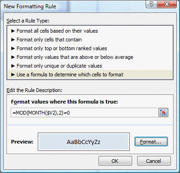Screen dimensions: 180x173
Task: Click the collapse dialog range selector icon
Action: [163, 113]
